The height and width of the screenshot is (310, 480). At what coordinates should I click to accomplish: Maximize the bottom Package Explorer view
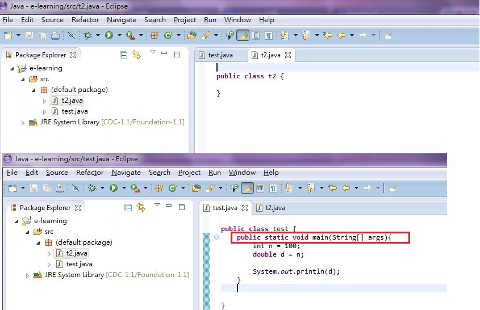pyautogui.click(x=182, y=207)
